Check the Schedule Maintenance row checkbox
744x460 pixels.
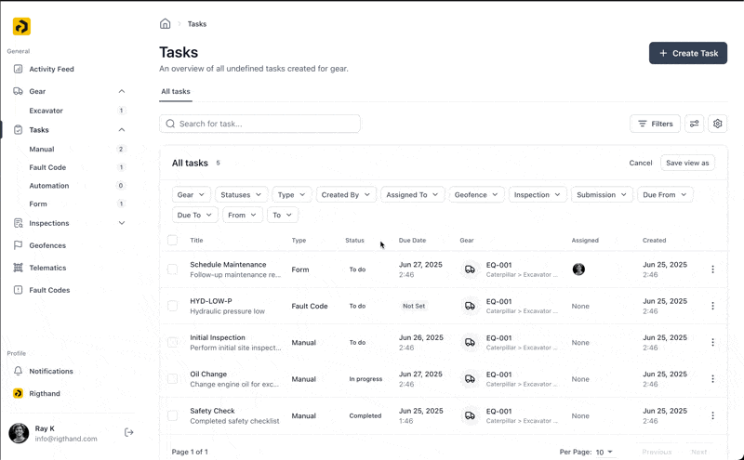pyautogui.click(x=172, y=269)
